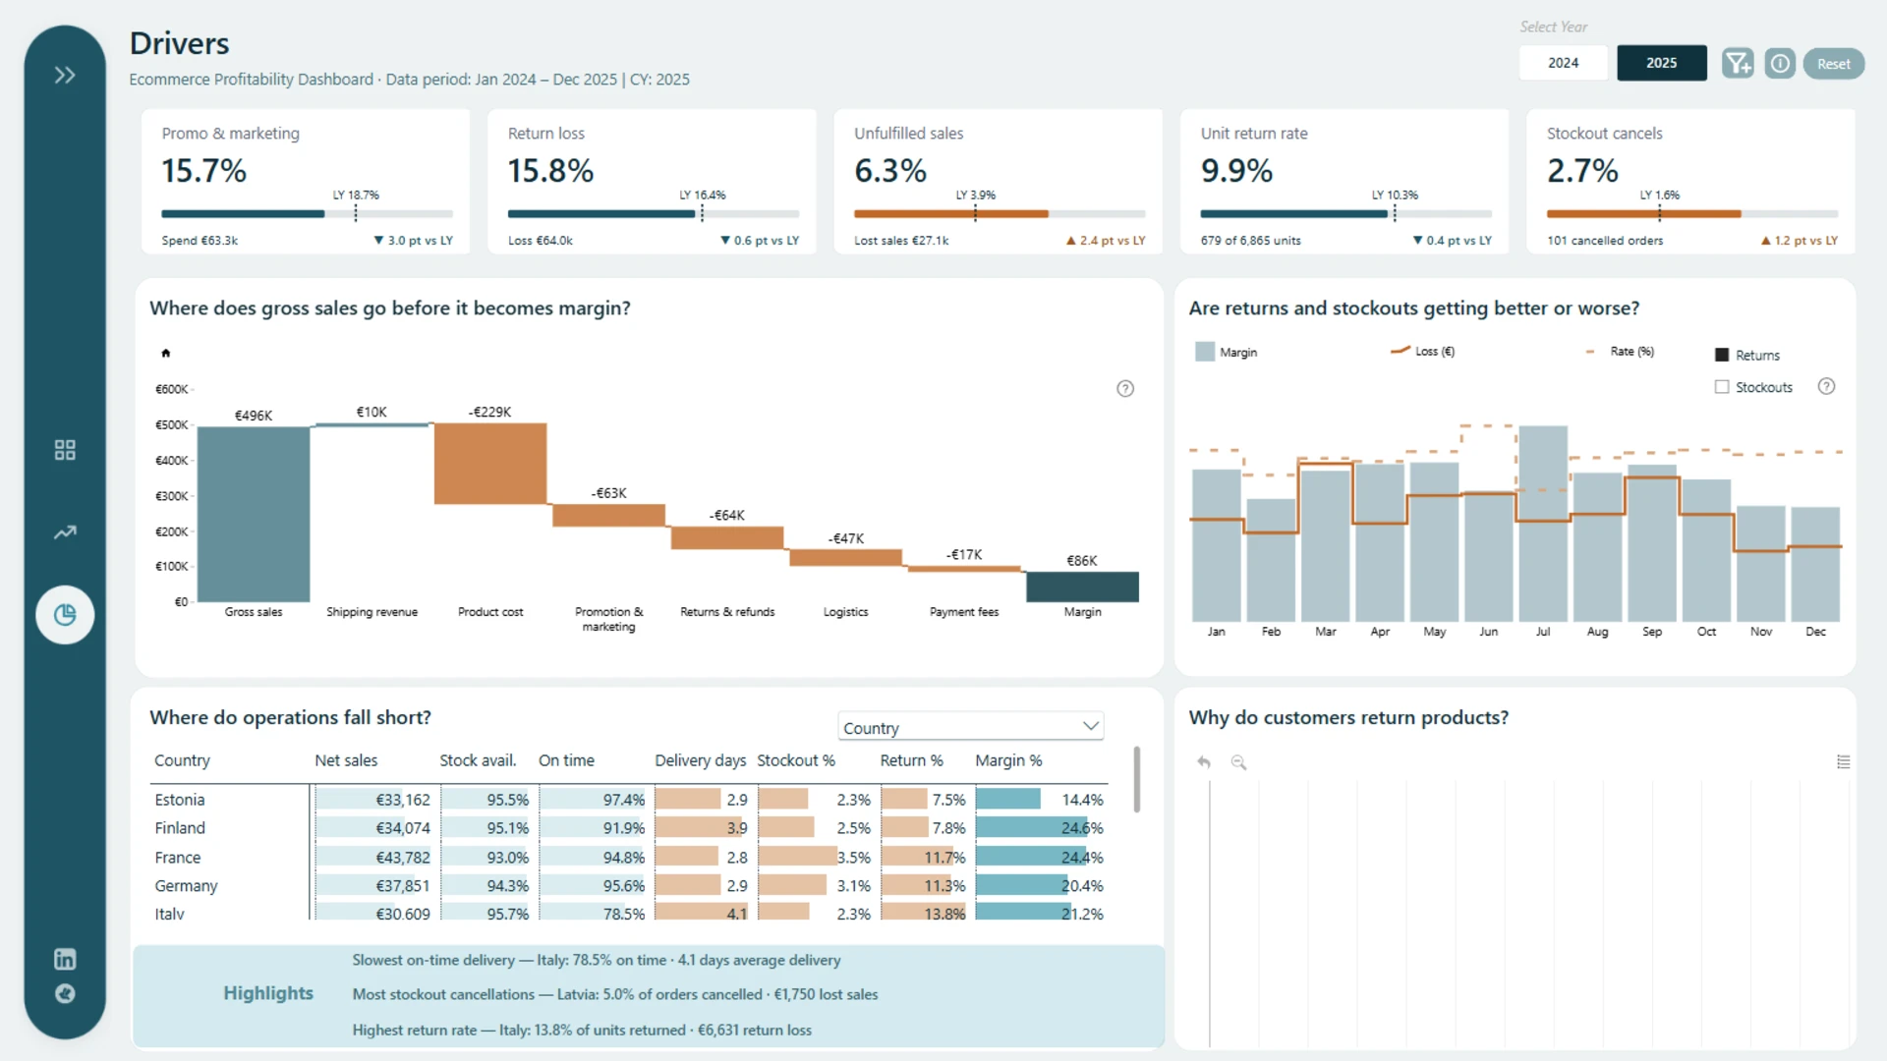This screenshot has width=1887, height=1061.
Task: Click the "101 cancelled orders" text
Action: click(x=1605, y=241)
